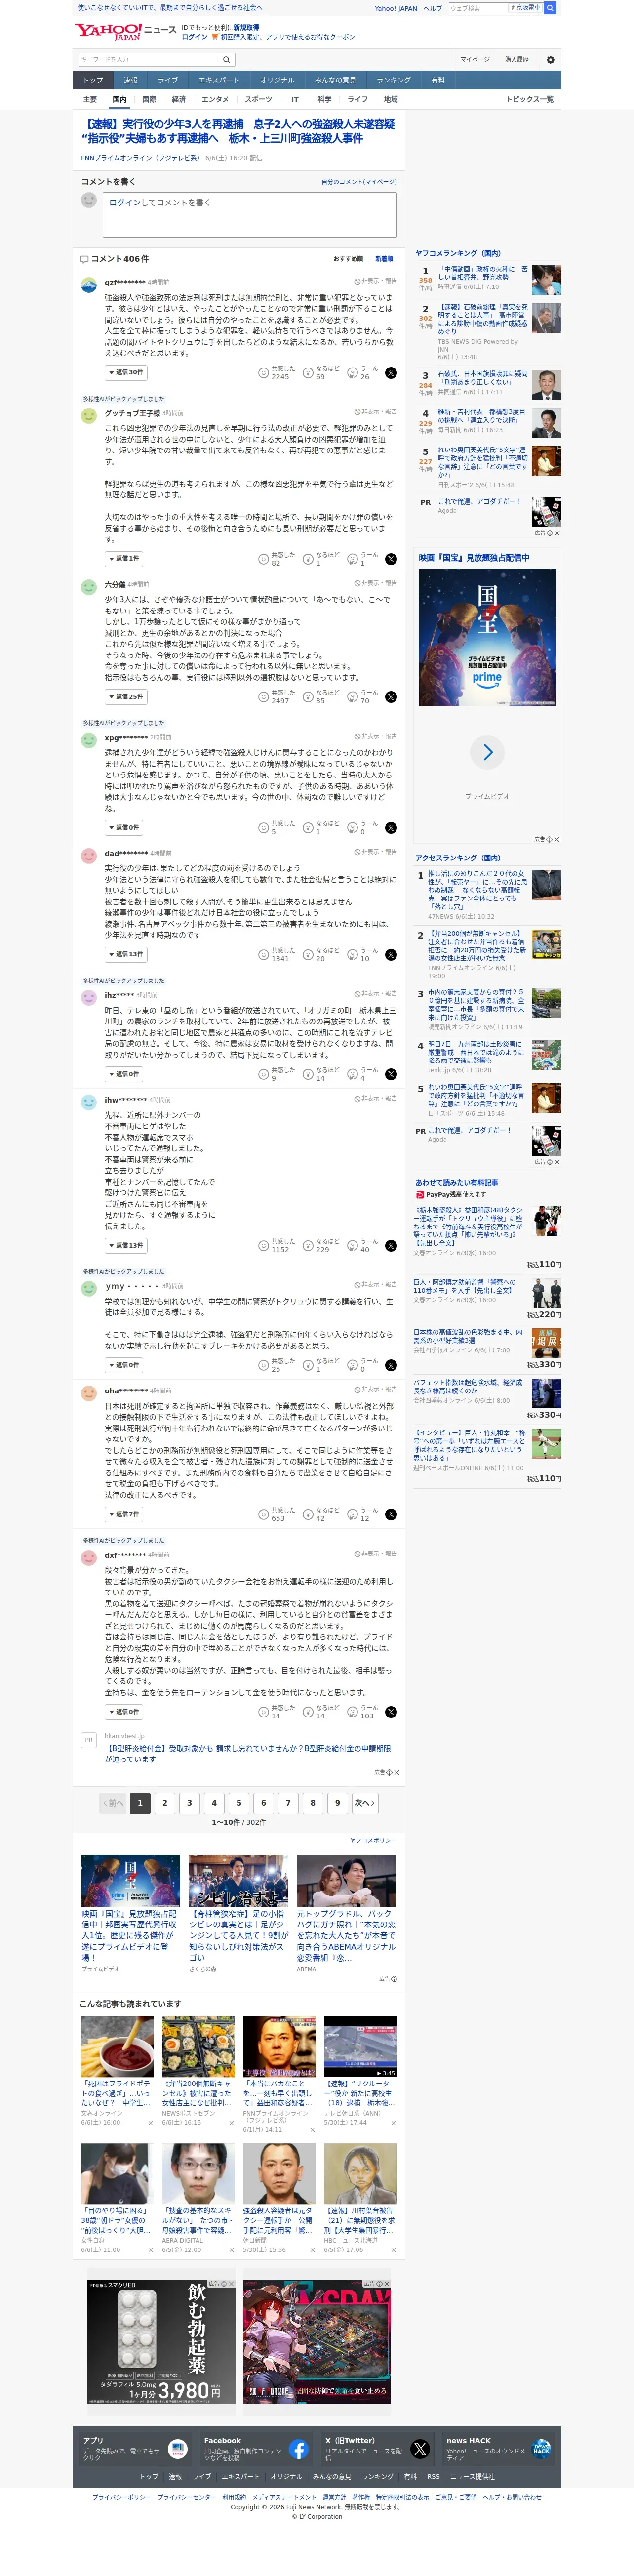The image size is (634, 2576).
Task: Close the B型肝炎給付金 ad with X
Action: tap(396, 1773)
